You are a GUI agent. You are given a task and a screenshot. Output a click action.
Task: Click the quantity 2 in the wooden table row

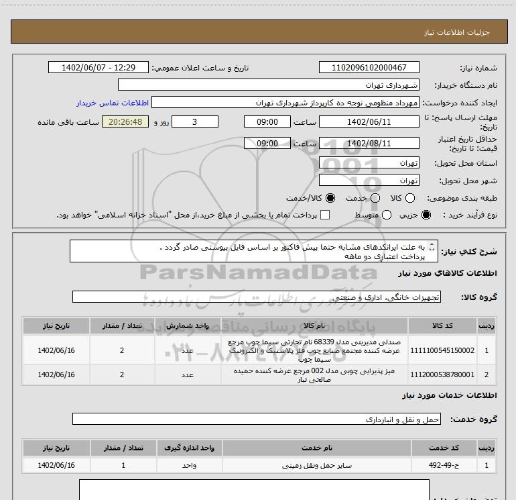[x=122, y=374]
